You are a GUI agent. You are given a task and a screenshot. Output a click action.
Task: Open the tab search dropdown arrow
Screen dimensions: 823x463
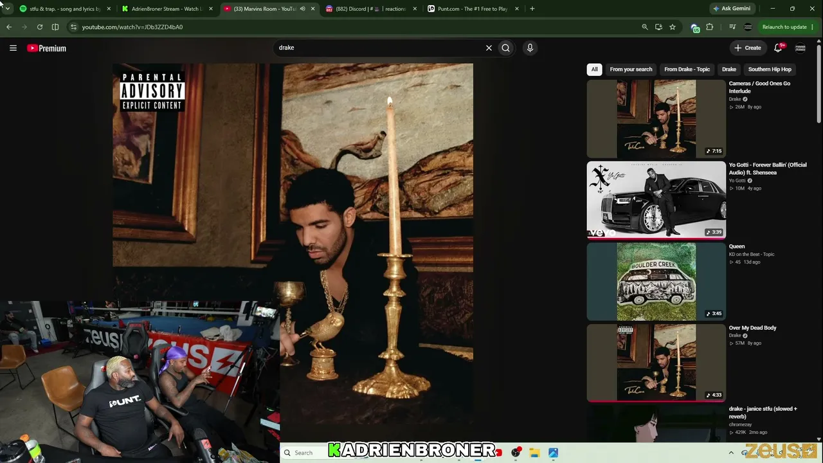(x=7, y=8)
